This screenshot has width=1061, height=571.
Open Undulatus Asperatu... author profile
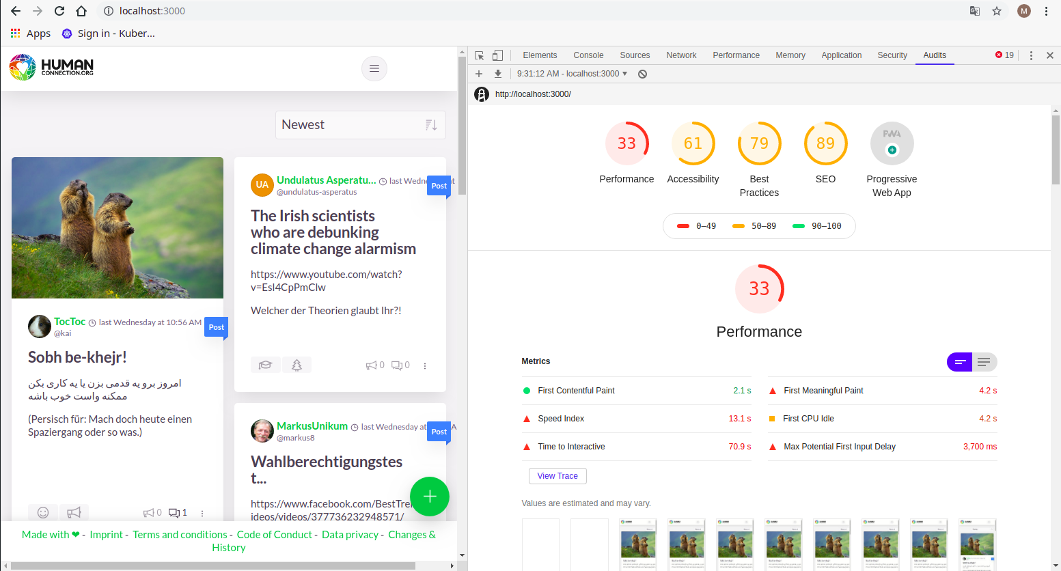click(x=326, y=180)
